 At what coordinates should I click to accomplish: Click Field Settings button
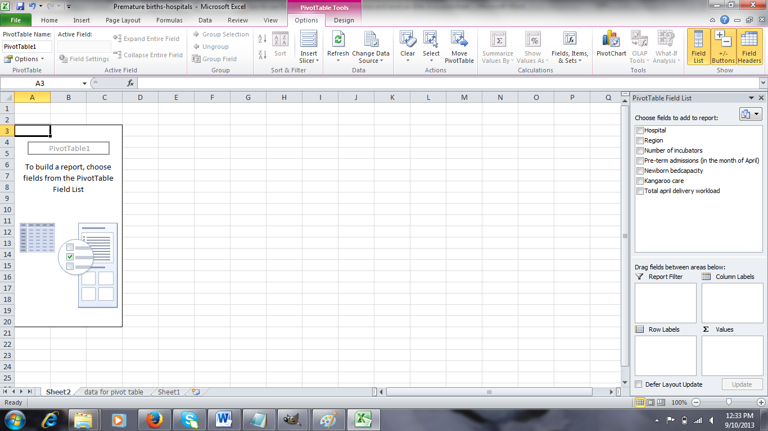[84, 59]
